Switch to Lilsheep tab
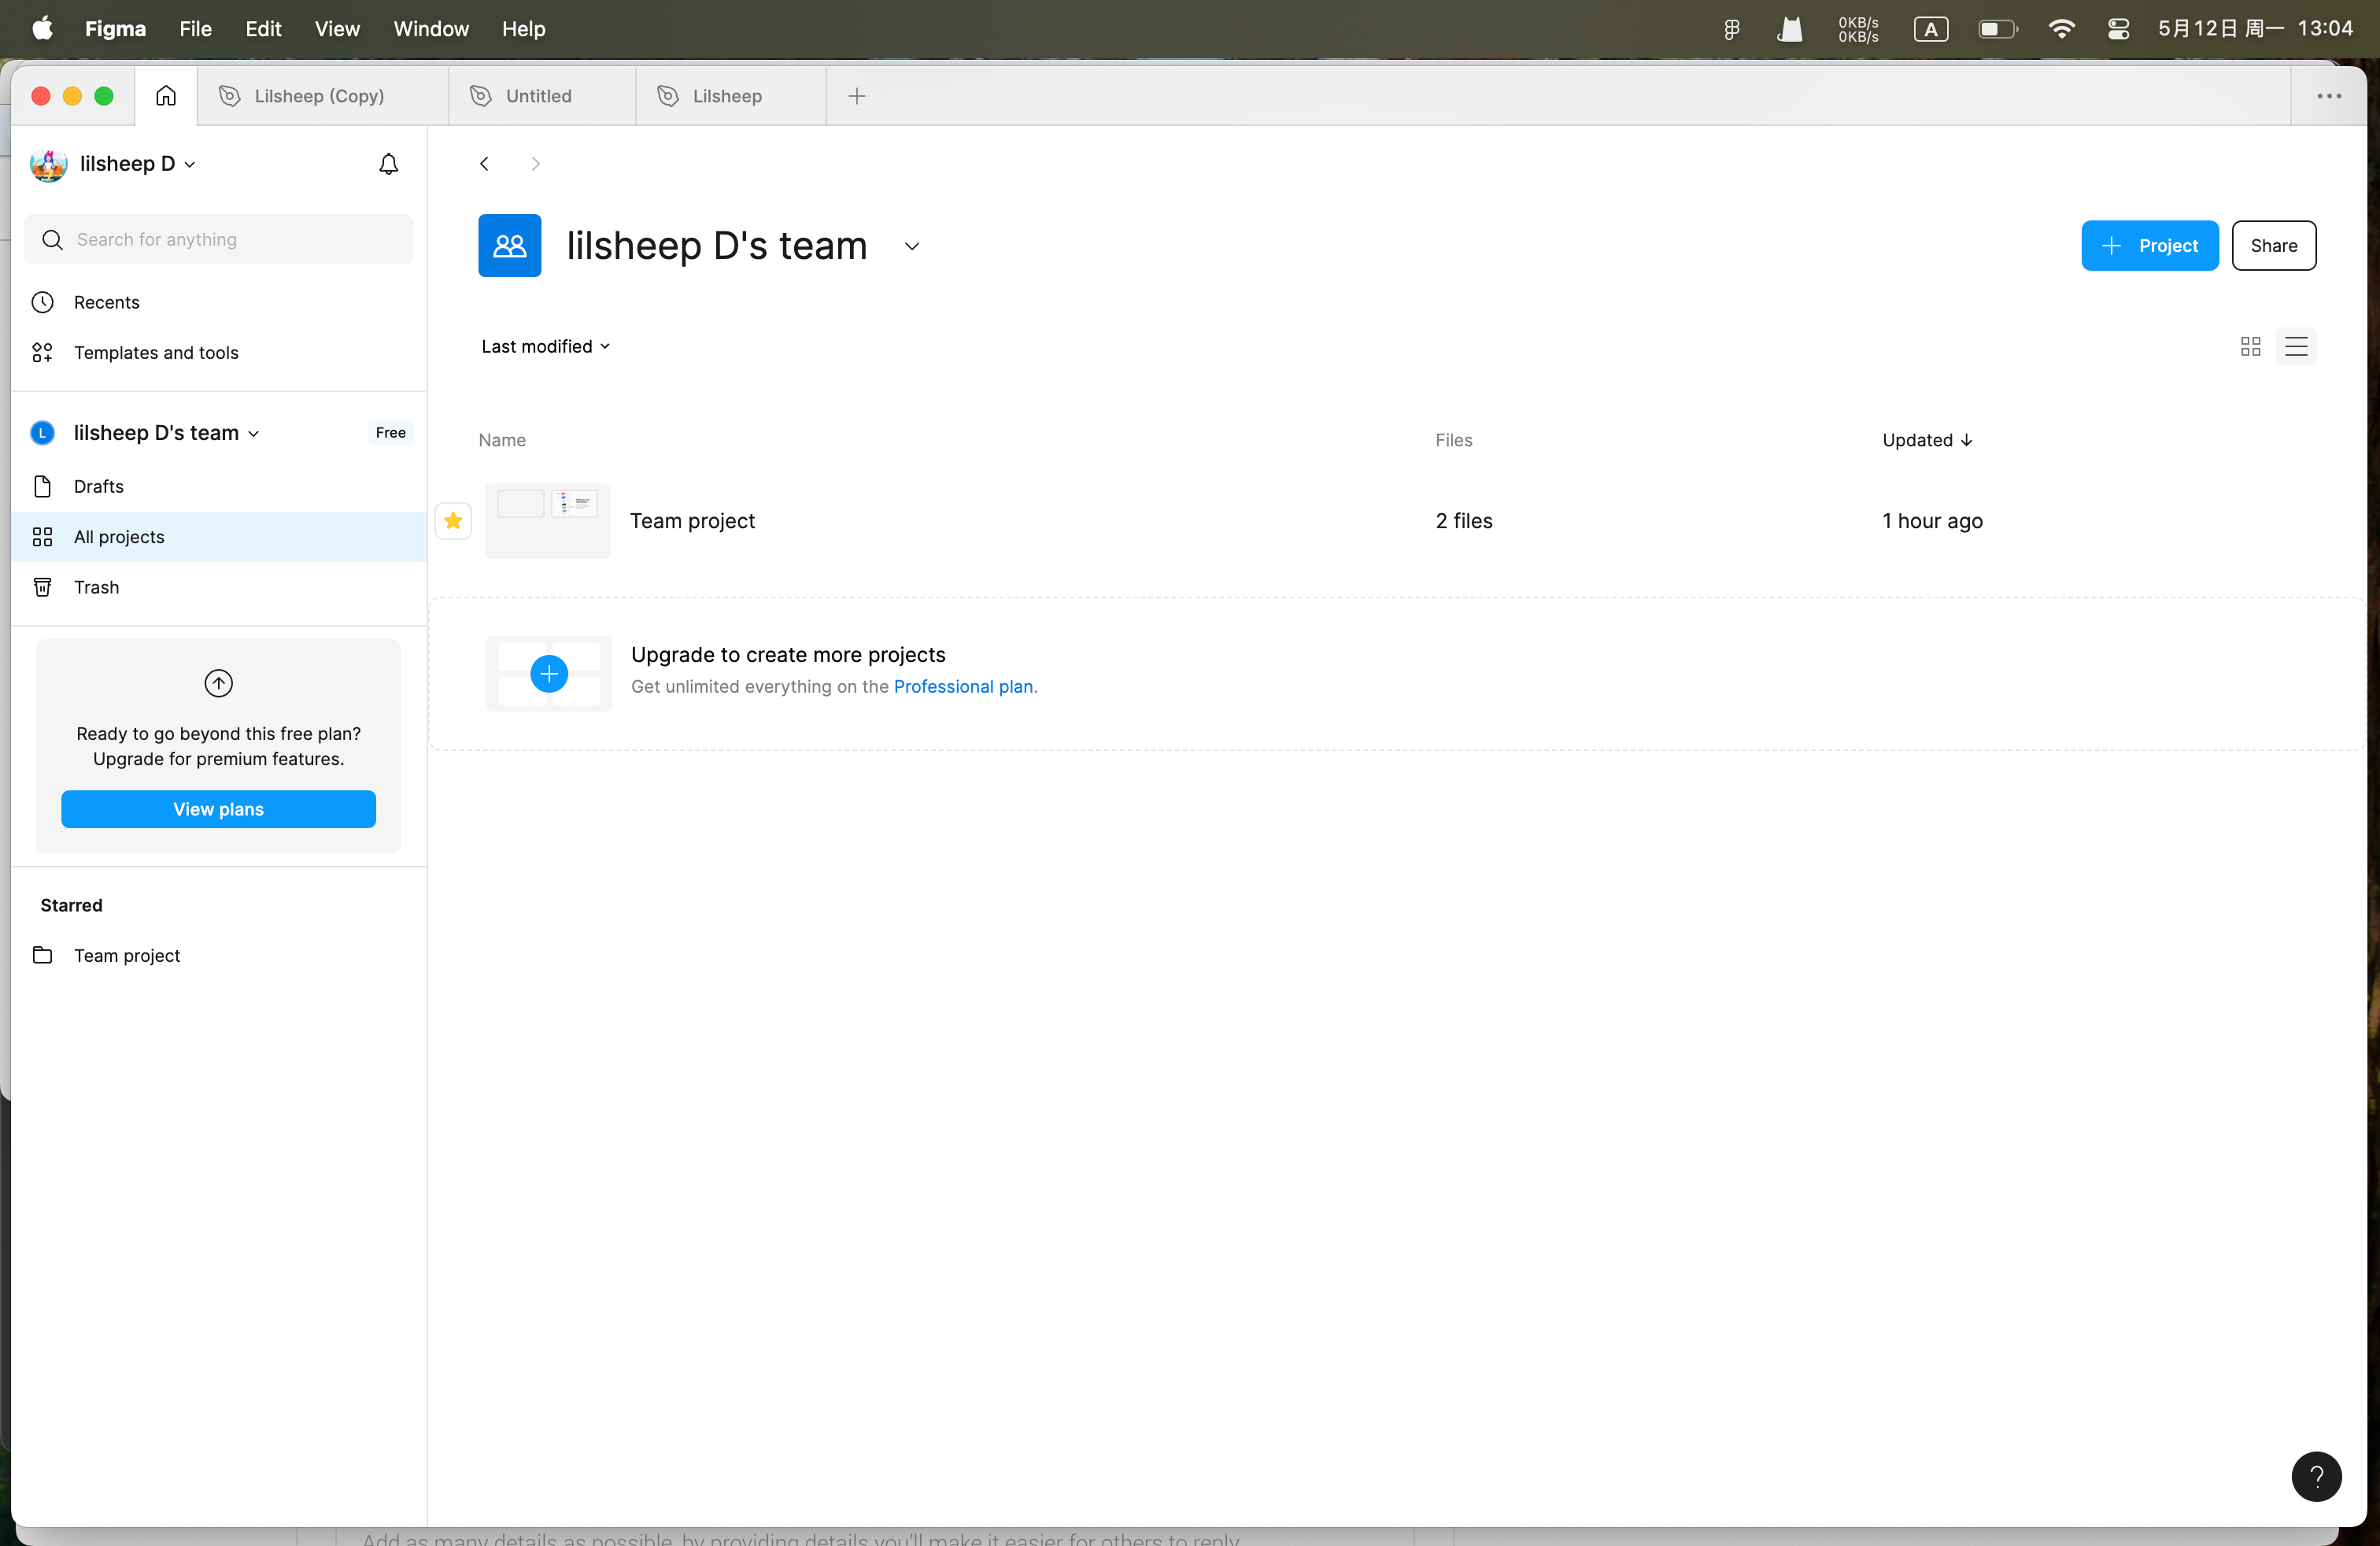The height and width of the screenshot is (1546, 2380). coord(730,96)
